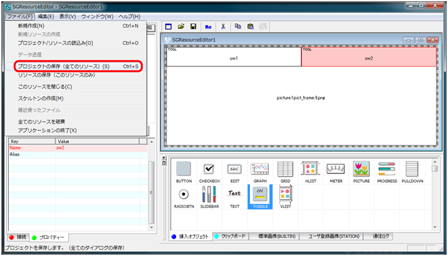The width and height of the screenshot is (448, 256).
Task: Click the new resource window toolbar icon
Action: (169, 27)
